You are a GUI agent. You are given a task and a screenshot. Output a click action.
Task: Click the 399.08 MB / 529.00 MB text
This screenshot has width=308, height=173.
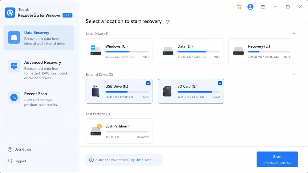tap(263, 57)
